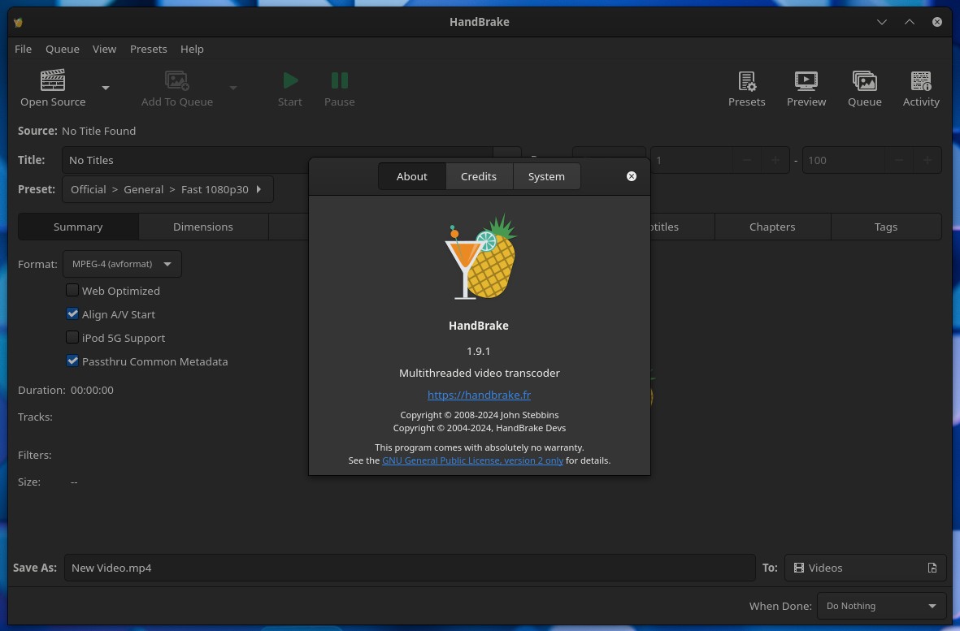Click the Add To Queue toolbar icon
The height and width of the screenshot is (631, 960).
(177, 80)
